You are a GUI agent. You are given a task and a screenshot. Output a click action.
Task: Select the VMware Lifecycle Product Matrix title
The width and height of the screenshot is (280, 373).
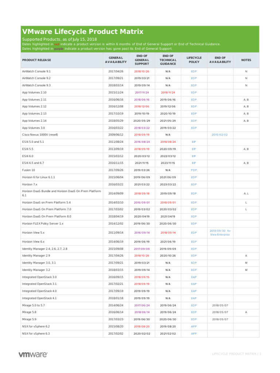pos(83,32)
